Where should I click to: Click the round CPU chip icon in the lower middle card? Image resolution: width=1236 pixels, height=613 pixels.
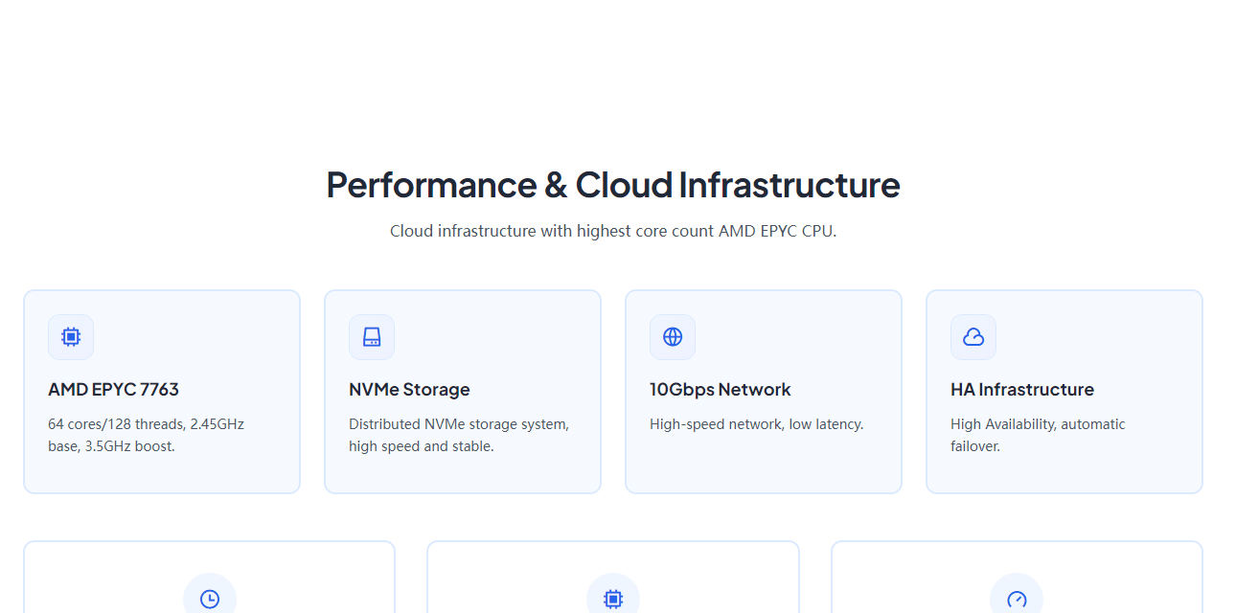tap(613, 599)
